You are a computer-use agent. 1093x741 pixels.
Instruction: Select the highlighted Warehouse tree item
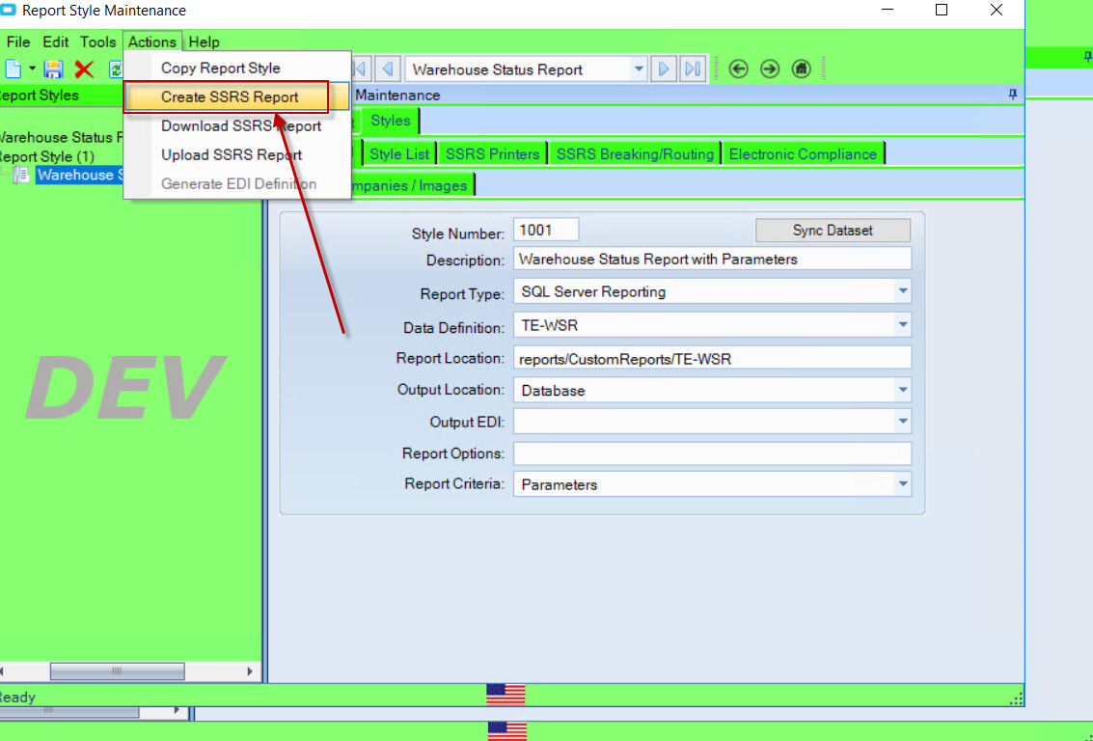(80, 175)
